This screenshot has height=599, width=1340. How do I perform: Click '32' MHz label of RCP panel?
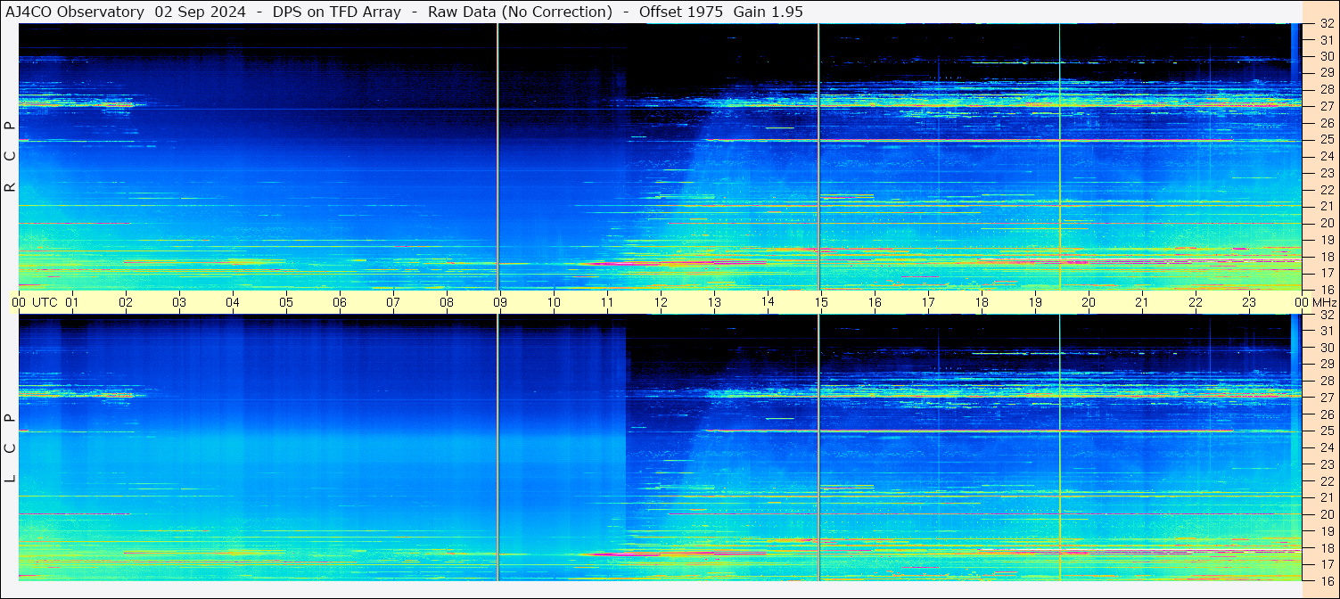click(x=1327, y=24)
